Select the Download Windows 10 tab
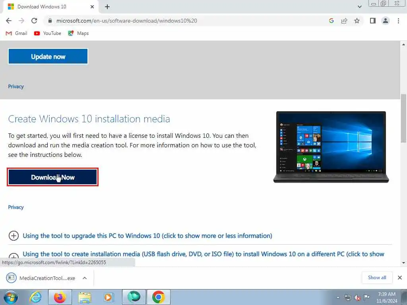Viewport: 407px width, 305px height. (51, 7)
